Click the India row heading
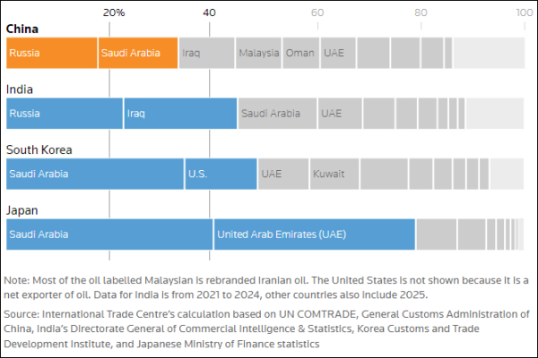 [x=21, y=89]
